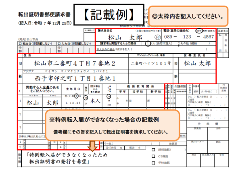Viewport: 242px width, 169px height.
Task: Click the phone number 089-123-4567
Action: pos(189,37)
